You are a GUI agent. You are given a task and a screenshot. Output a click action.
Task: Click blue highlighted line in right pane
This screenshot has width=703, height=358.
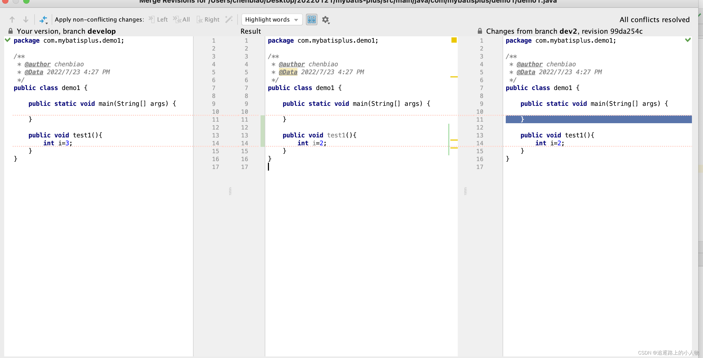598,119
